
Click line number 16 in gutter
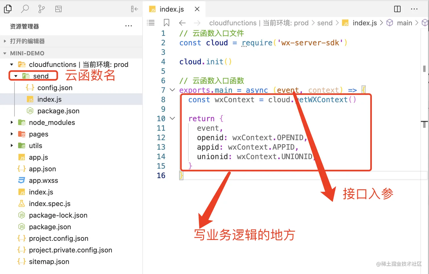(161, 176)
